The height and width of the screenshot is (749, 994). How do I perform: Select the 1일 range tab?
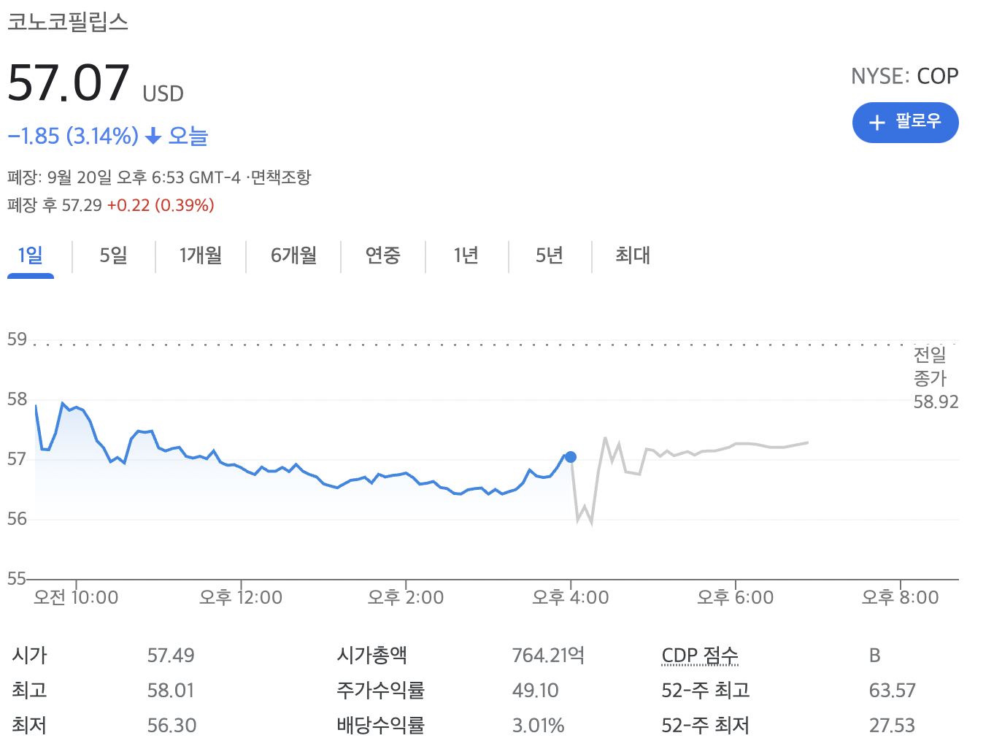[31, 256]
